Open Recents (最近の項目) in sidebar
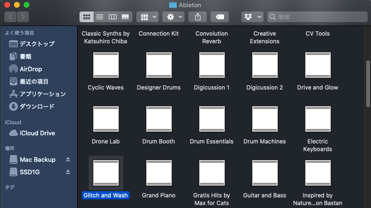371x208 pixels. (x=39, y=81)
